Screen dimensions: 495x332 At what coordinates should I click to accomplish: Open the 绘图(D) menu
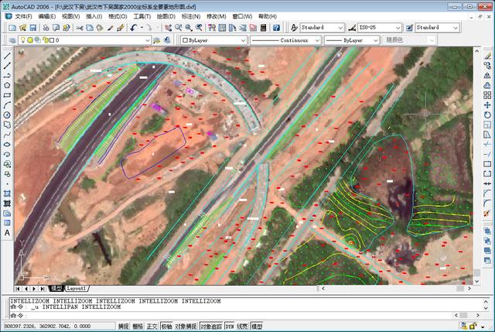click(166, 16)
